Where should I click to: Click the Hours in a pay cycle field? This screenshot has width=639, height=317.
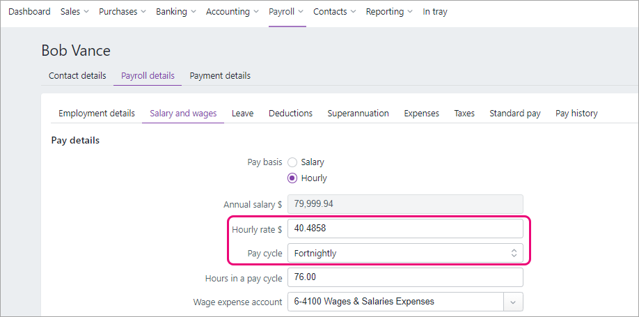point(404,277)
